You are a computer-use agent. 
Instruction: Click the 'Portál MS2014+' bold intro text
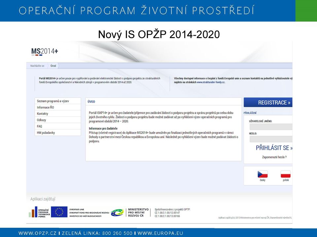click(x=47, y=78)
